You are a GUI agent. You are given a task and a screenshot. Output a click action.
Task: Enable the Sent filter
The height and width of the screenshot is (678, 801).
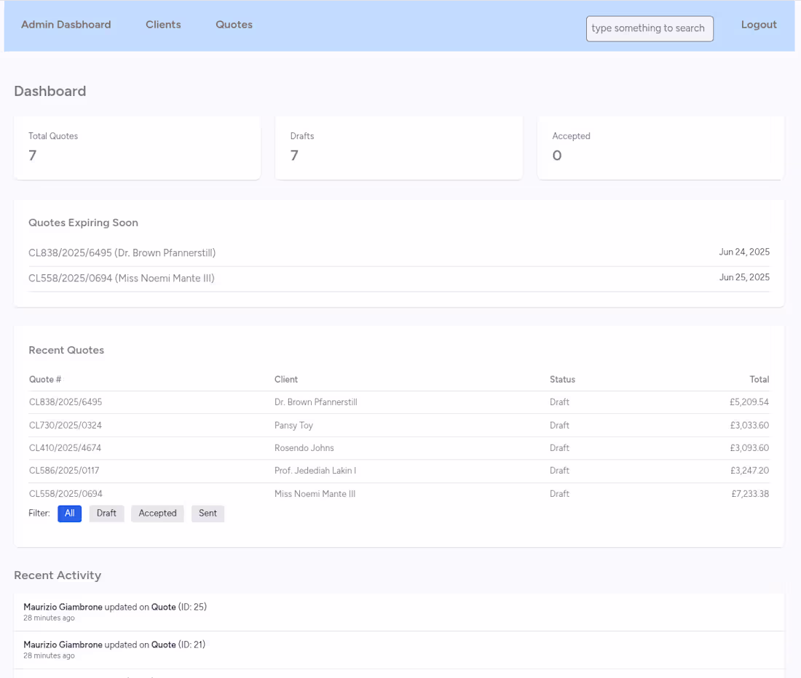208,514
